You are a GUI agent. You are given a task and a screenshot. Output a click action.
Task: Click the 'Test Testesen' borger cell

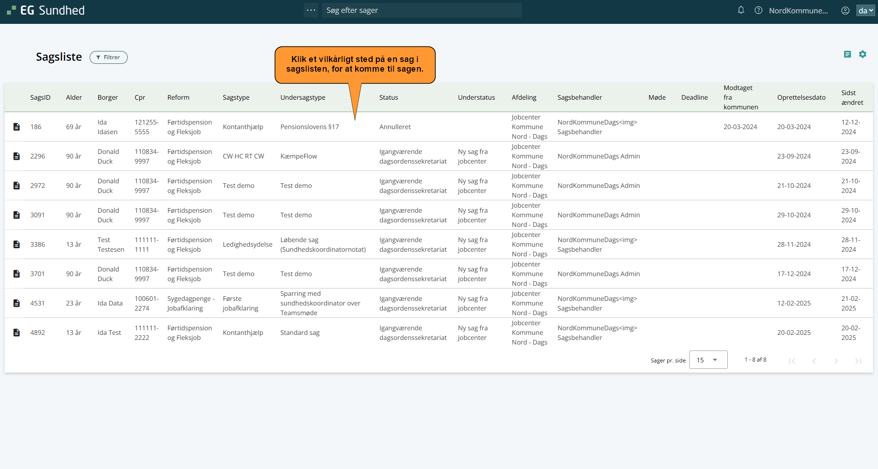coord(111,244)
